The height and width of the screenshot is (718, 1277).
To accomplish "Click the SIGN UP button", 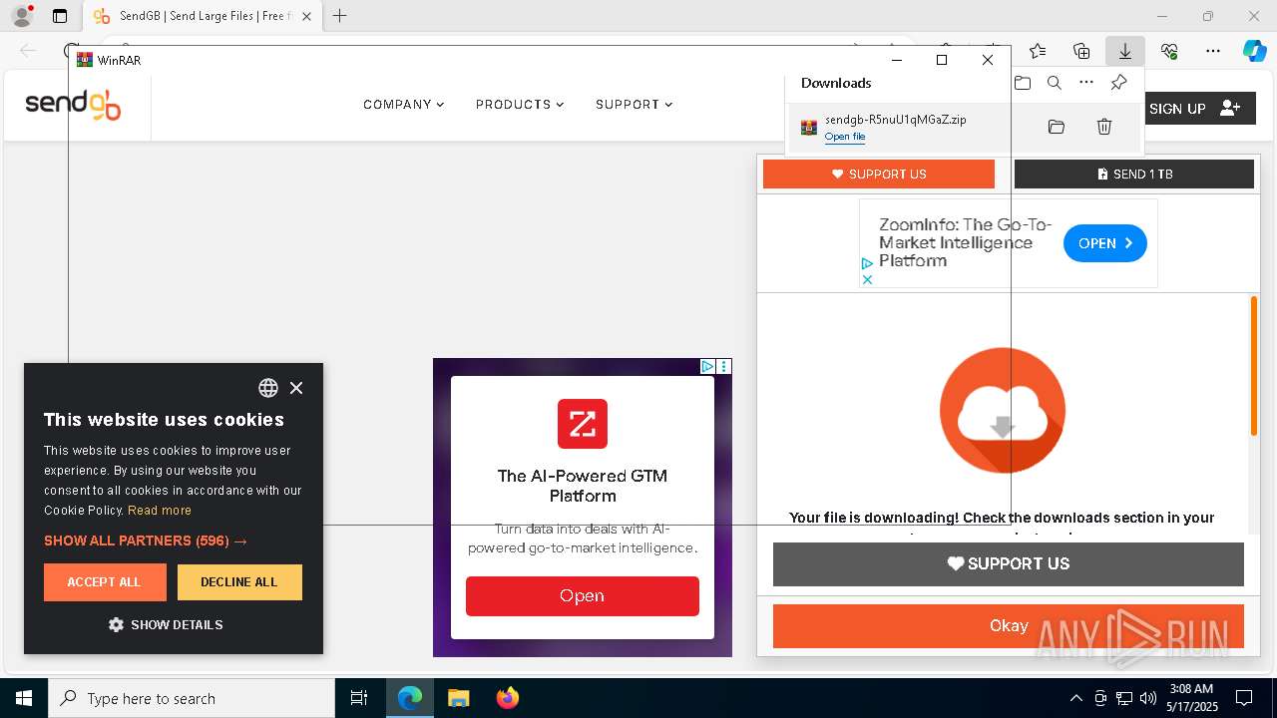I will coord(1195,109).
